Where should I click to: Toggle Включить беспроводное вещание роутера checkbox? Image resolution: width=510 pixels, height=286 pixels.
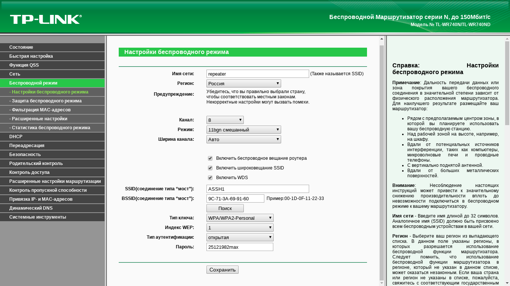(x=210, y=158)
